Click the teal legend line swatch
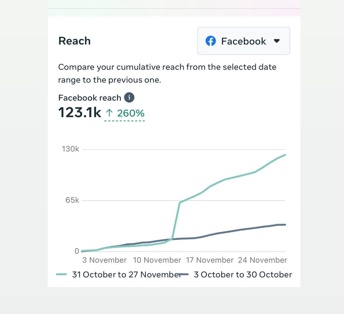344x314 pixels. 61,274
